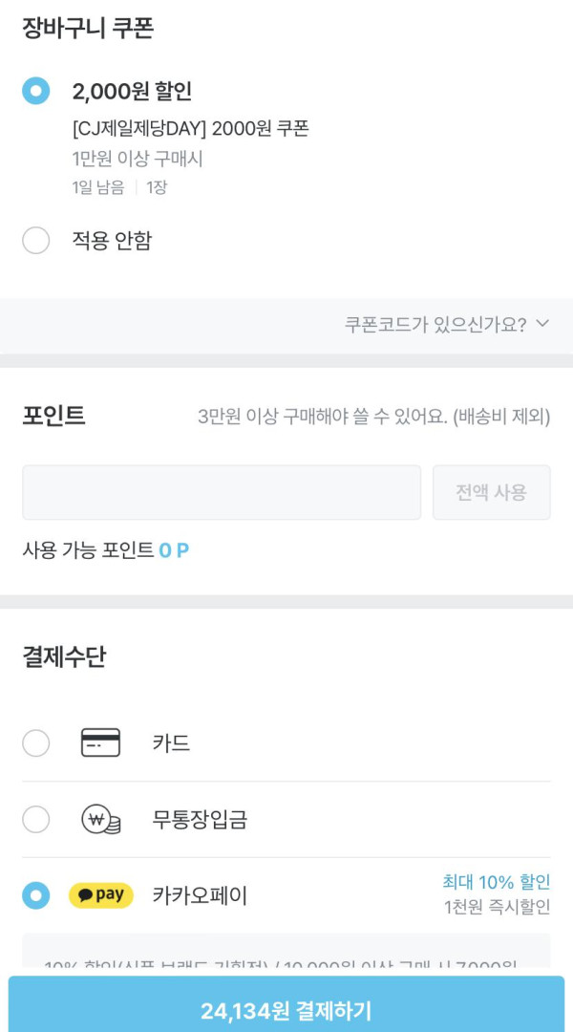This screenshot has height=1032, width=573.
Task: Click the 최대 10% 할인 link text
Action: pyautogui.click(x=497, y=881)
